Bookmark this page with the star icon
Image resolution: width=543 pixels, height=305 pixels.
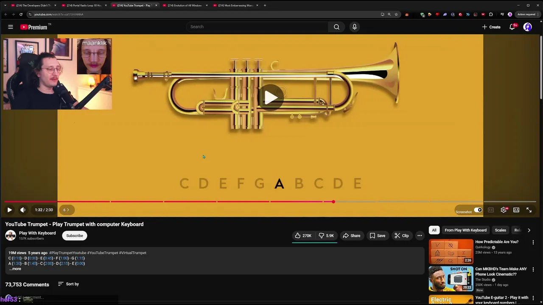tap(396, 14)
